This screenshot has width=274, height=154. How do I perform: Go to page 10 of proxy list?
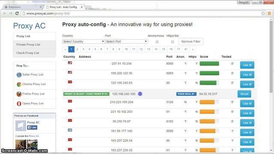pos(126,49)
